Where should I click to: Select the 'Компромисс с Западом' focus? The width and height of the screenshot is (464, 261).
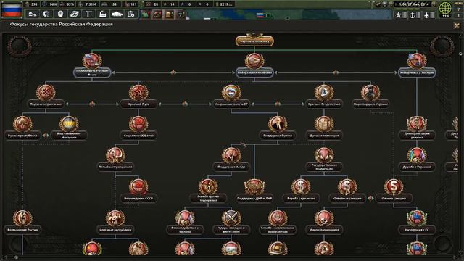[417, 65]
